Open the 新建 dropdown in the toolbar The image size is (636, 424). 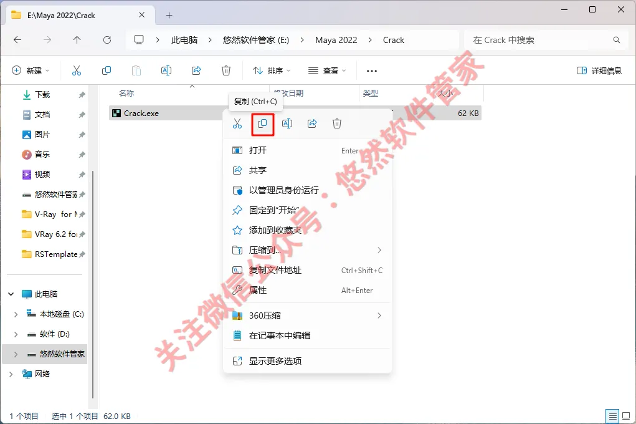[x=31, y=70]
